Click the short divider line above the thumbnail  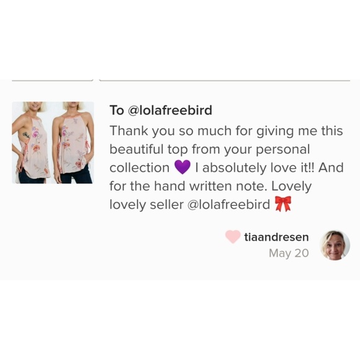click(x=53, y=81)
